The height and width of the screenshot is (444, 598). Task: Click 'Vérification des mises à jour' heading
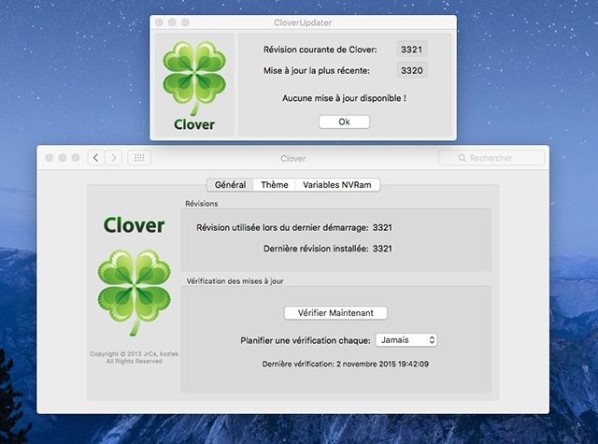click(235, 281)
